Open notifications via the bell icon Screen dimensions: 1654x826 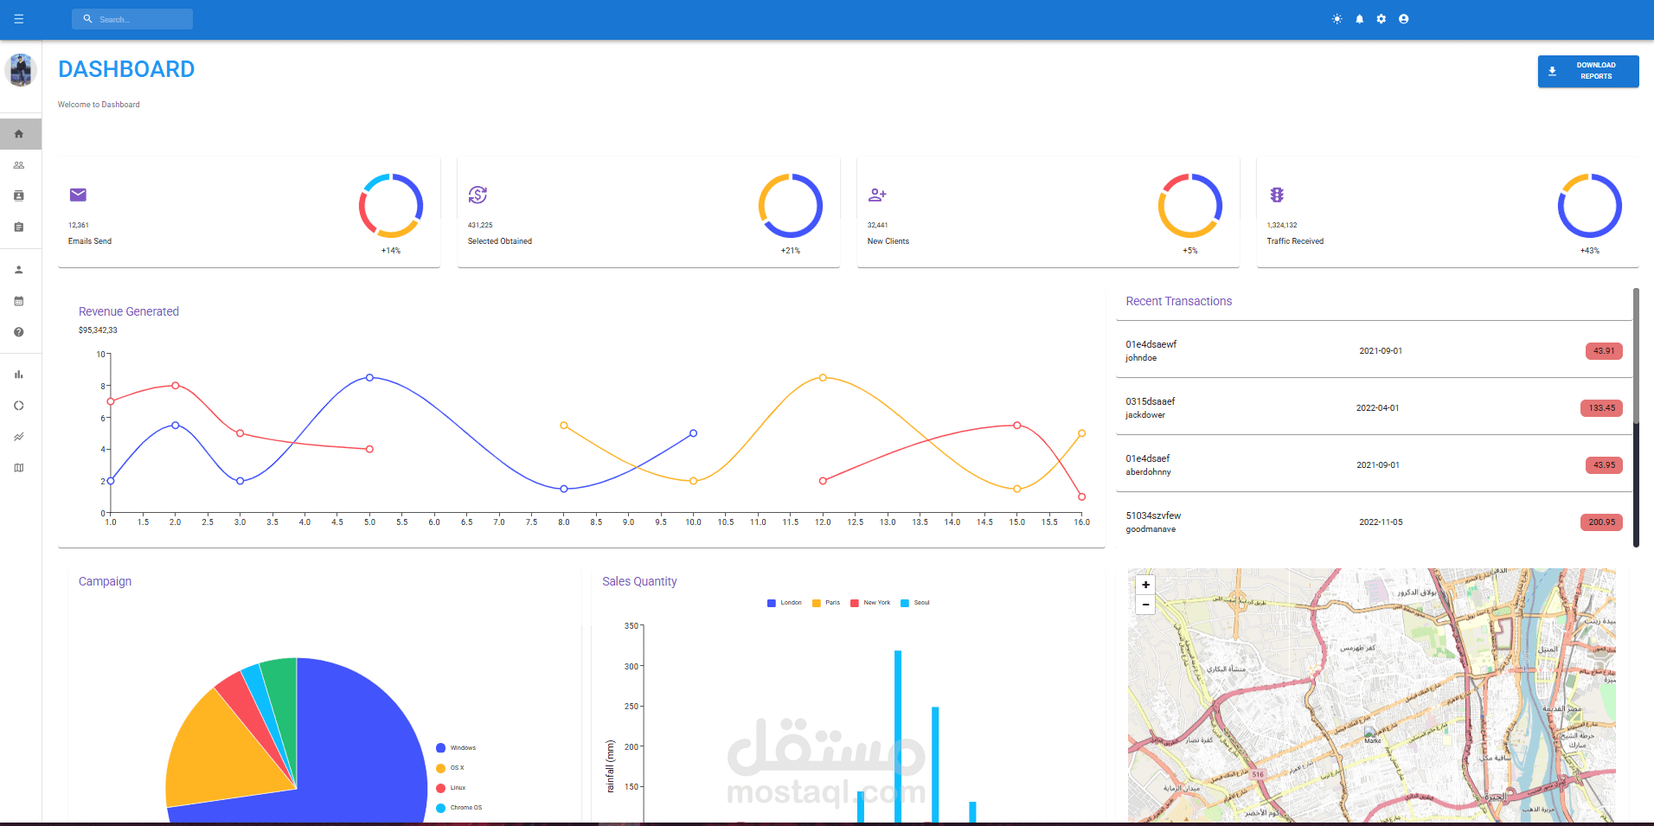[1359, 19]
